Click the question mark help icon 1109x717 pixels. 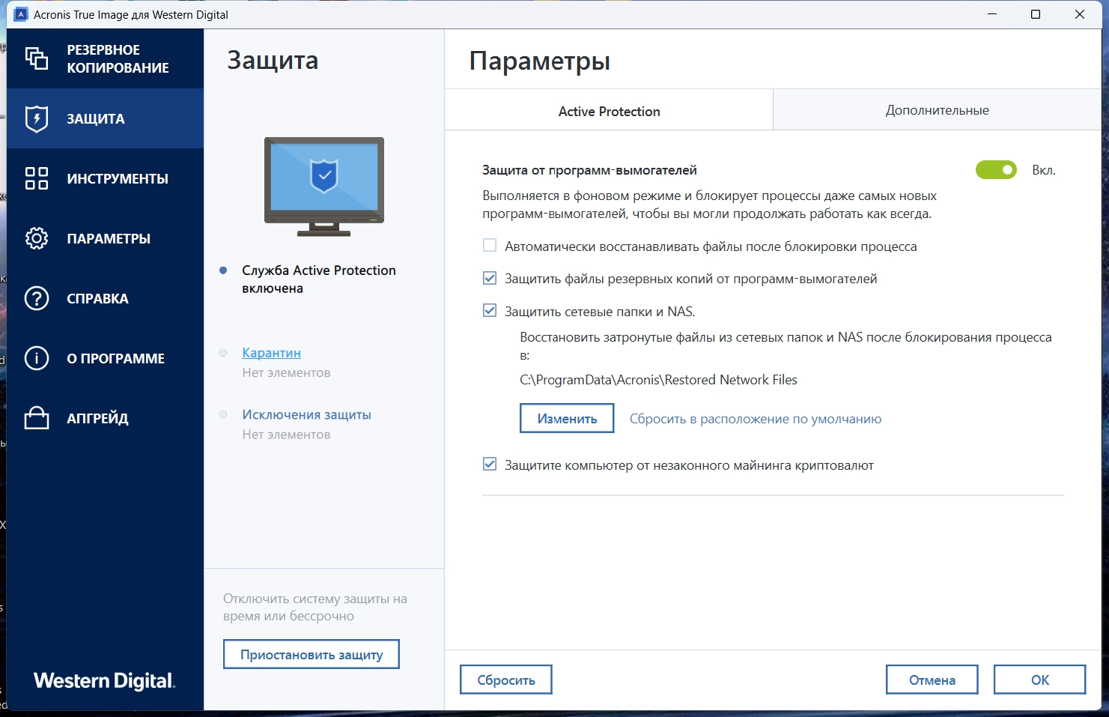click(x=37, y=298)
